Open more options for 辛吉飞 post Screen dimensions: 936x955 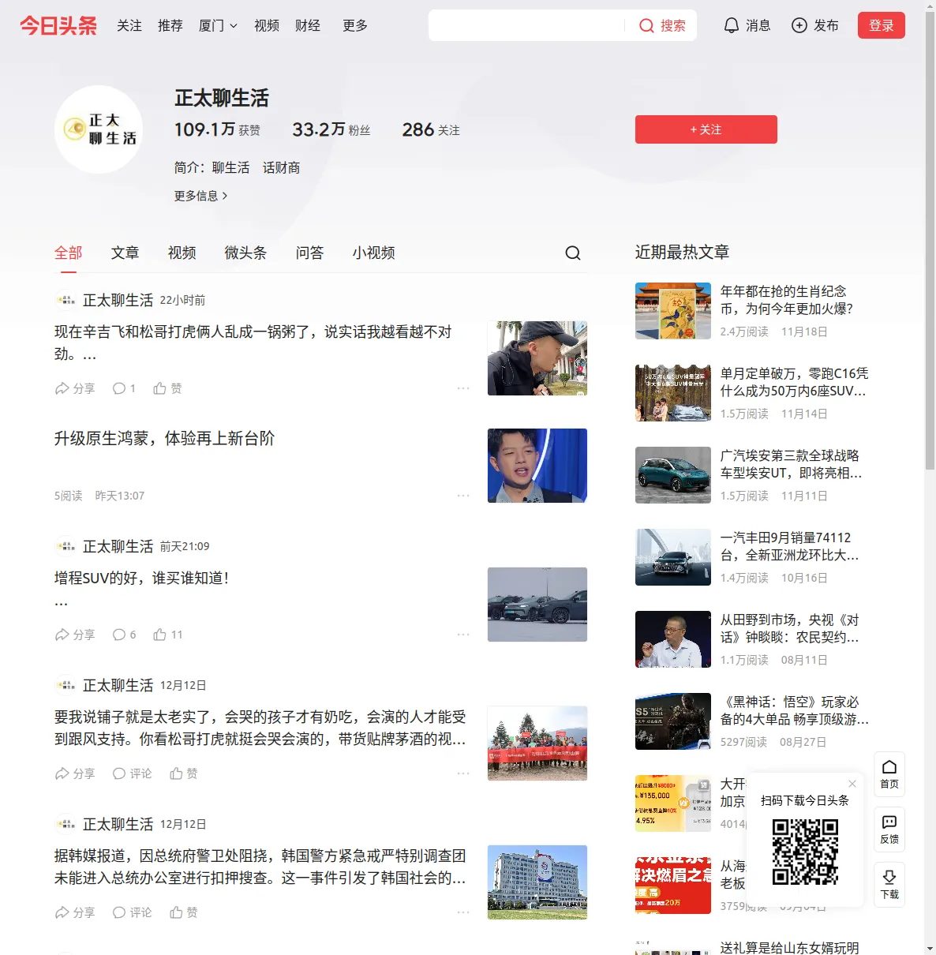point(463,388)
